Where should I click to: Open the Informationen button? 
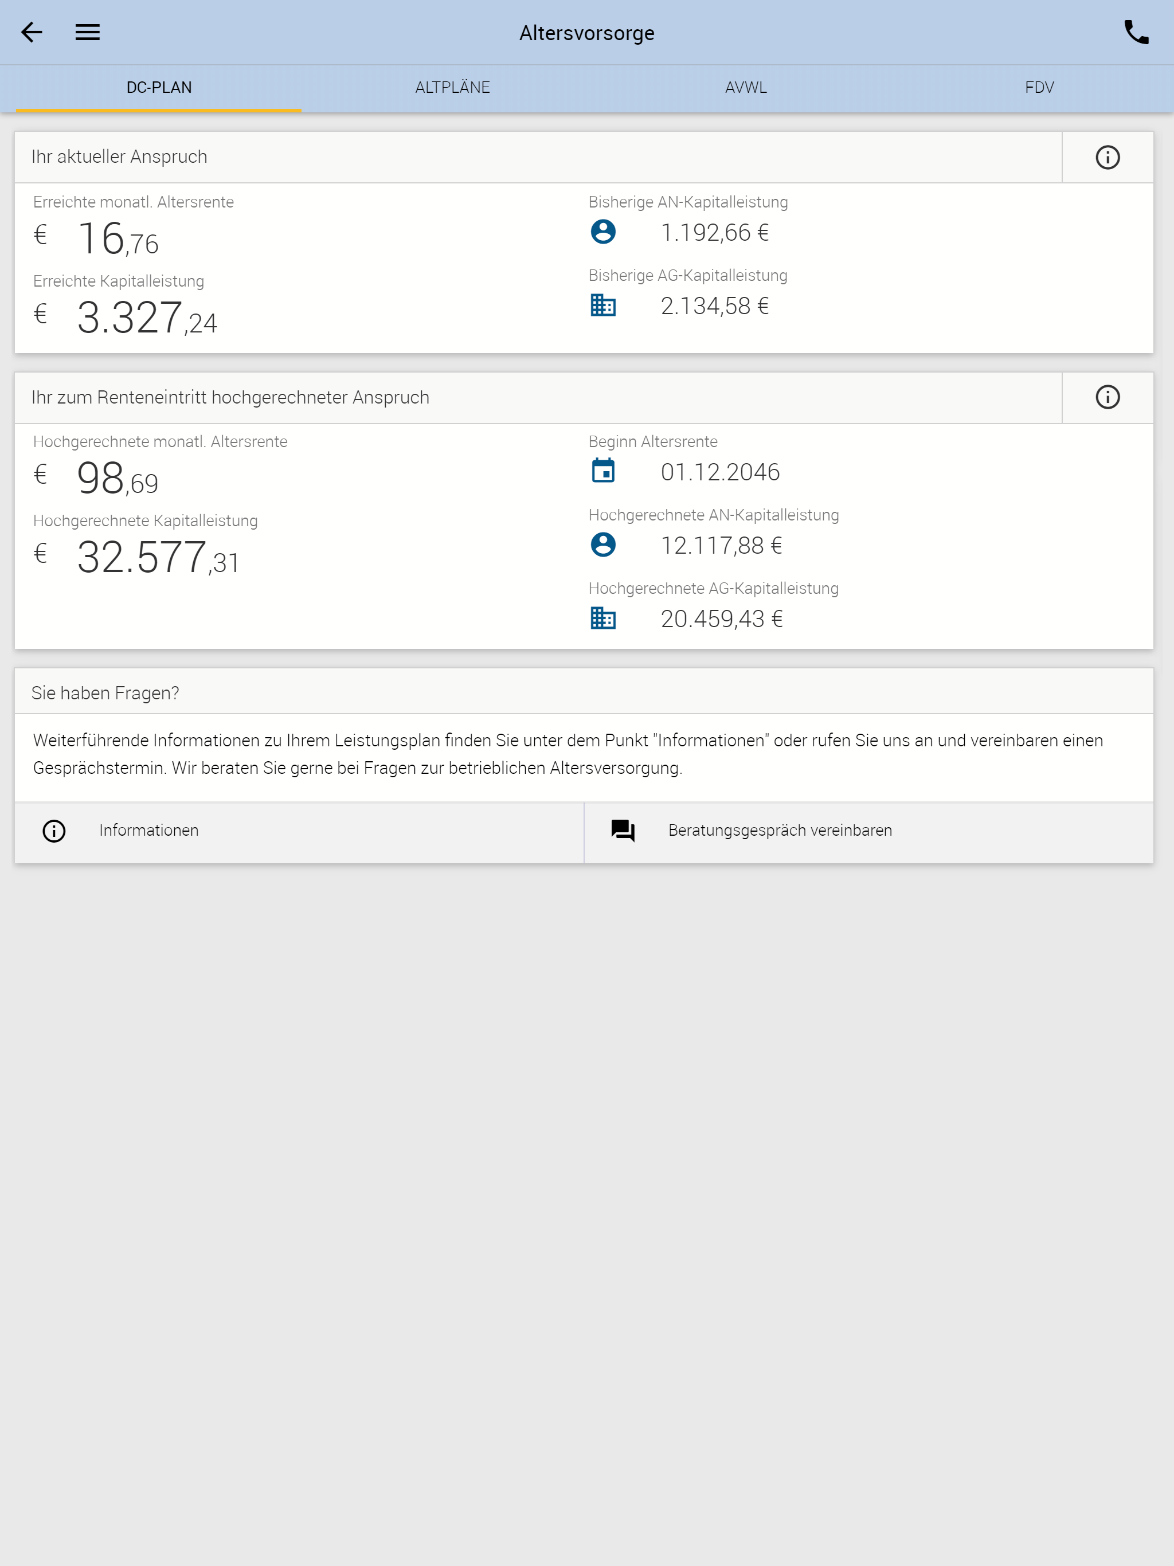coord(299,832)
